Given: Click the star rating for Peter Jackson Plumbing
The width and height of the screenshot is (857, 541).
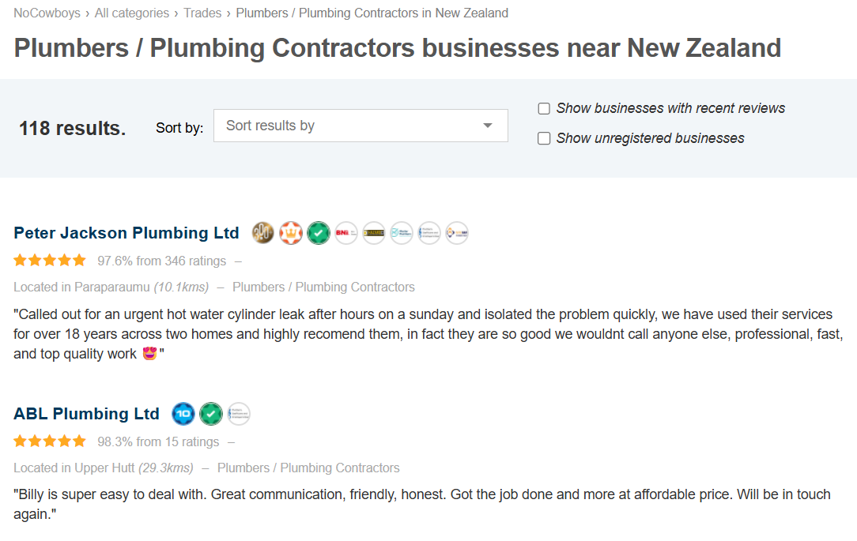Looking at the screenshot, I should pyautogui.click(x=50, y=261).
